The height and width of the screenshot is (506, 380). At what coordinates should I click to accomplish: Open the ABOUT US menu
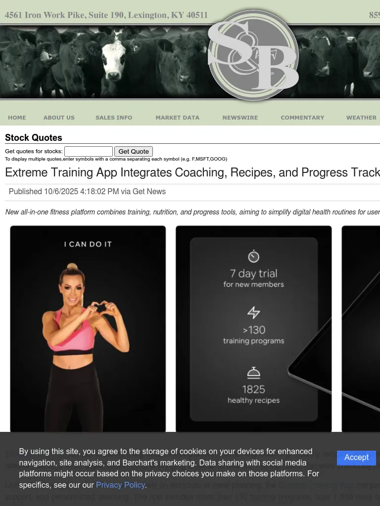(59, 118)
